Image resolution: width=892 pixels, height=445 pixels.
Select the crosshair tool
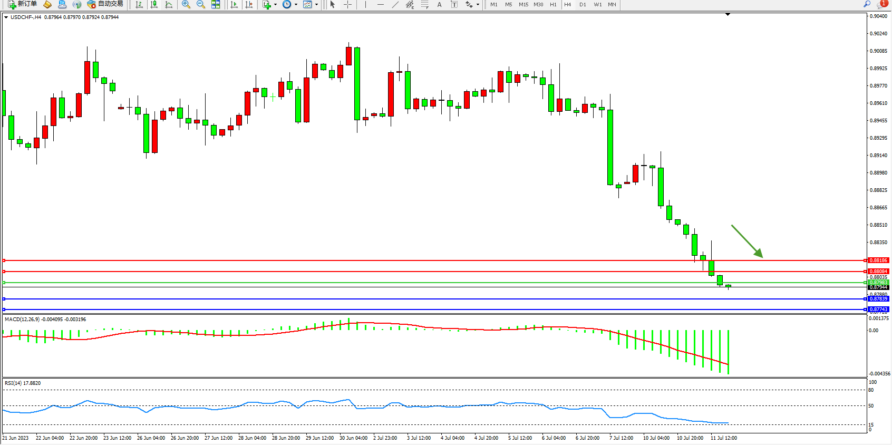pos(347,4)
